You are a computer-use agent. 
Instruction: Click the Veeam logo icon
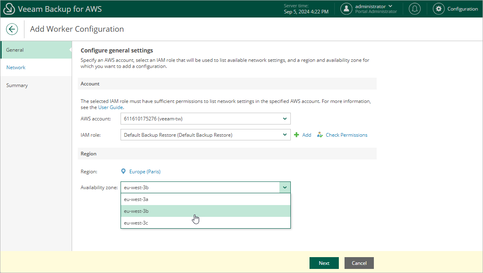(10, 9)
